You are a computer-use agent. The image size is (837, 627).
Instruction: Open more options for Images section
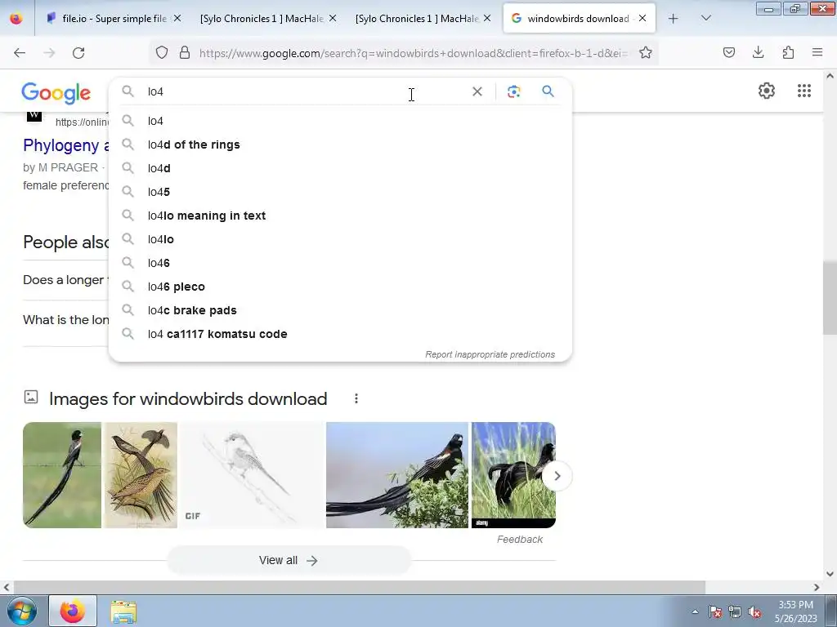pos(356,398)
